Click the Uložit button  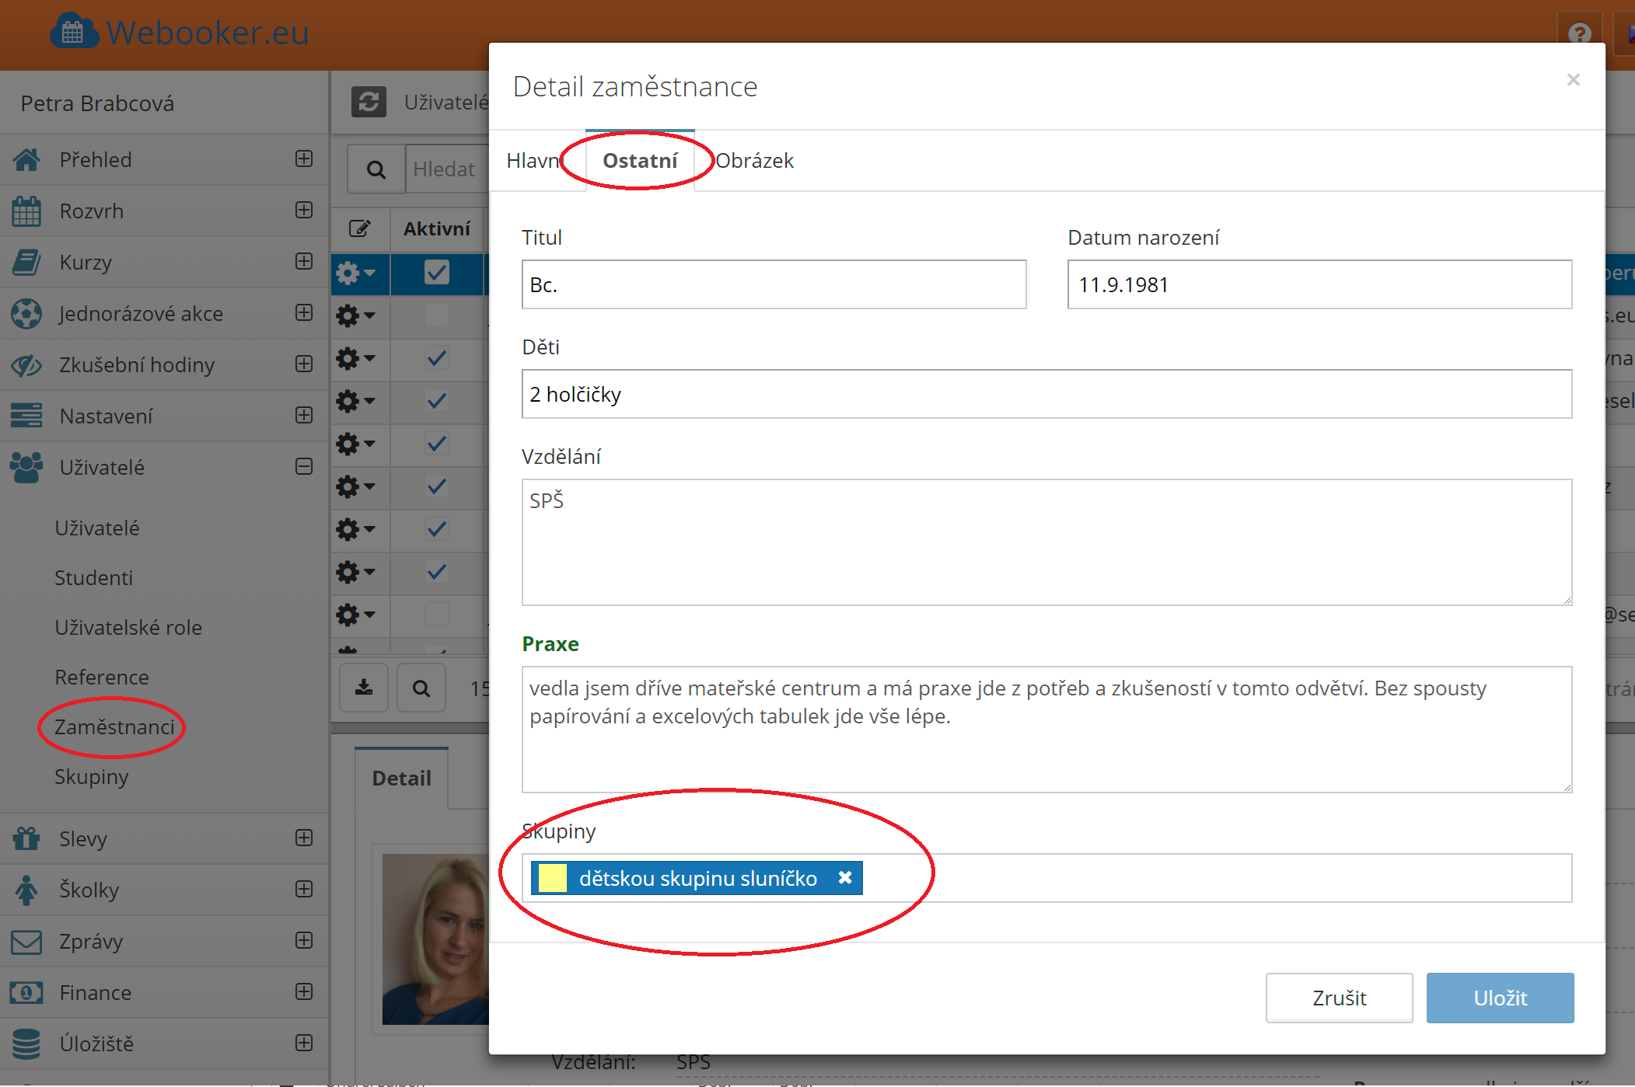[x=1500, y=998]
